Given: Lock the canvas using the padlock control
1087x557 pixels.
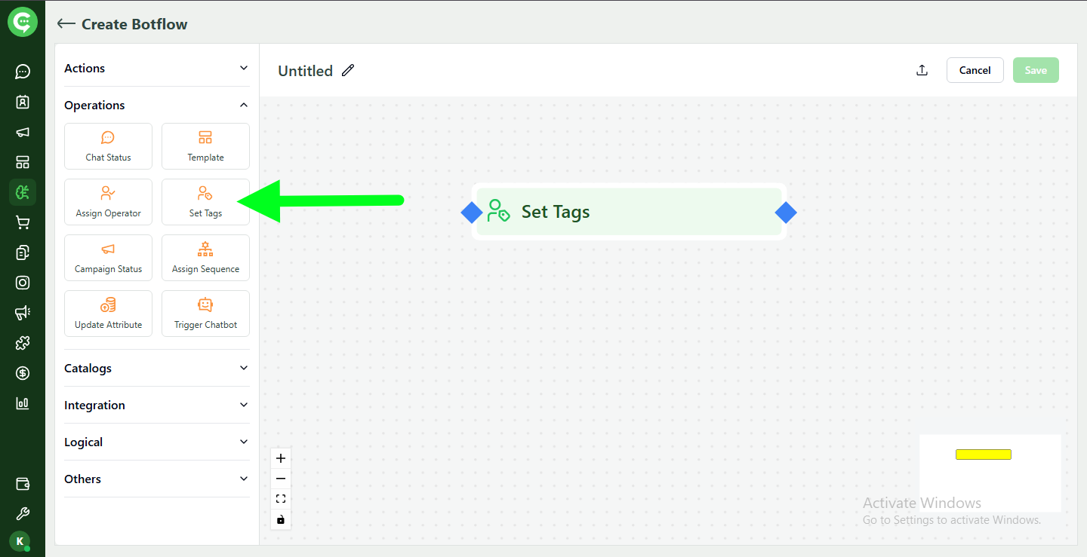Looking at the screenshot, I should (280, 519).
